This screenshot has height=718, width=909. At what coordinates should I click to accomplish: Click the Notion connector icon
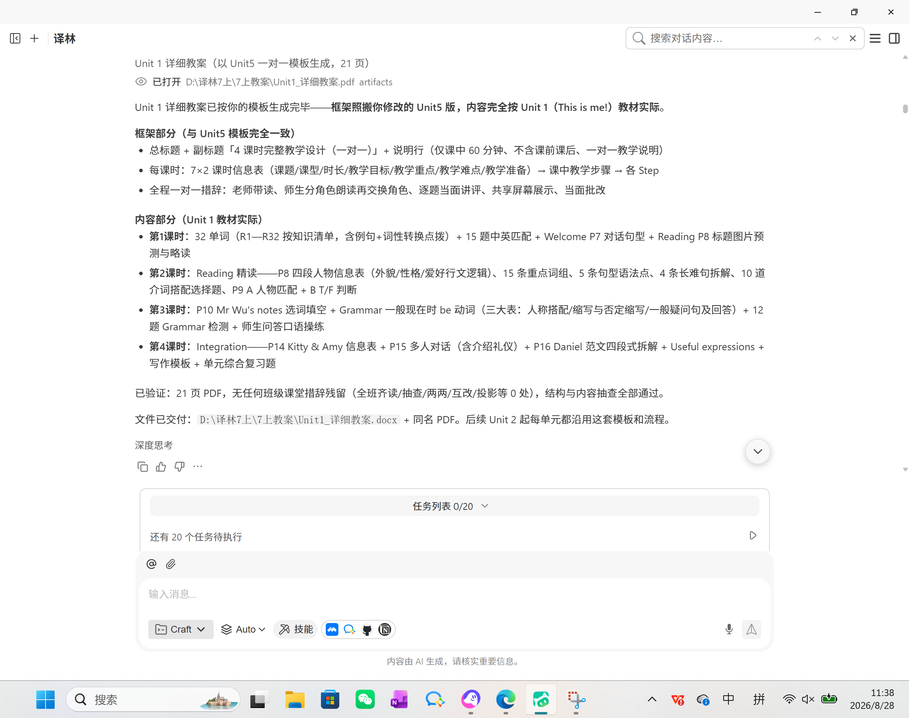pos(384,629)
